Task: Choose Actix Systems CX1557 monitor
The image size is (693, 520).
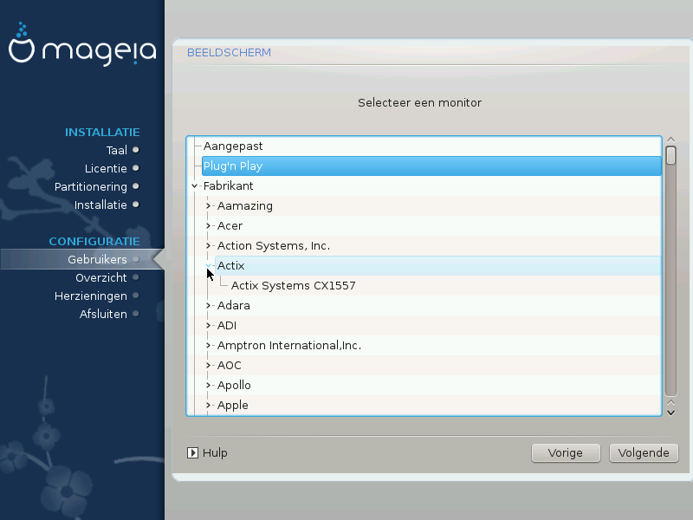Action: [293, 285]
